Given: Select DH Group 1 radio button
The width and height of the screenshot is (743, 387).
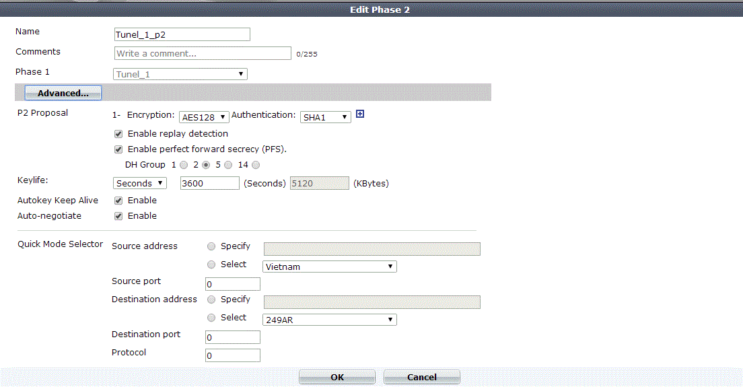Looking at the screenshot, I should (x=184, y=165).
